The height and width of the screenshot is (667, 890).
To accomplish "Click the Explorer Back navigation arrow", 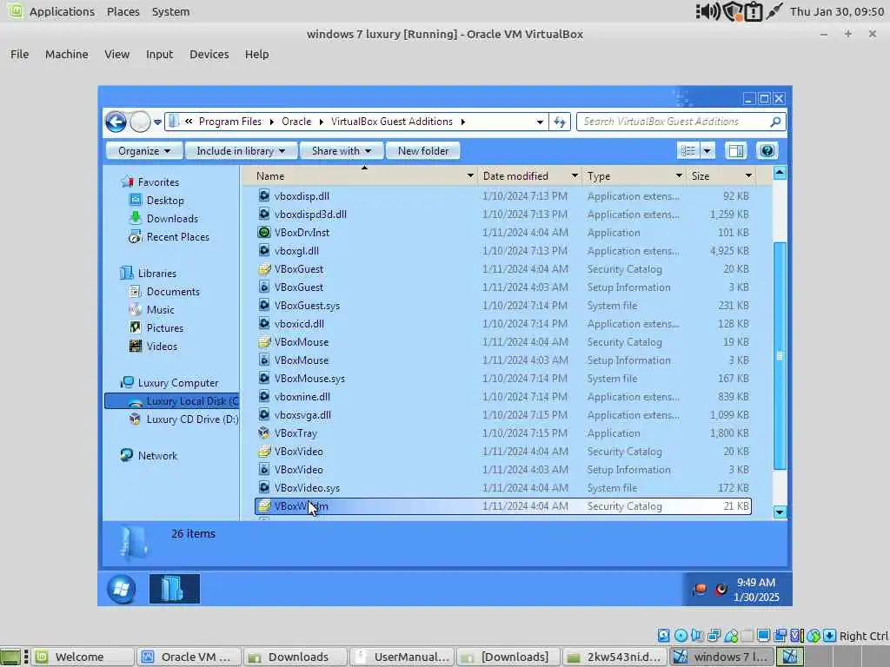I will point(116,122).
